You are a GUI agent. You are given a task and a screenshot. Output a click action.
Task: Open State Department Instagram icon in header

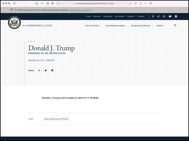[x=164, y=16]
